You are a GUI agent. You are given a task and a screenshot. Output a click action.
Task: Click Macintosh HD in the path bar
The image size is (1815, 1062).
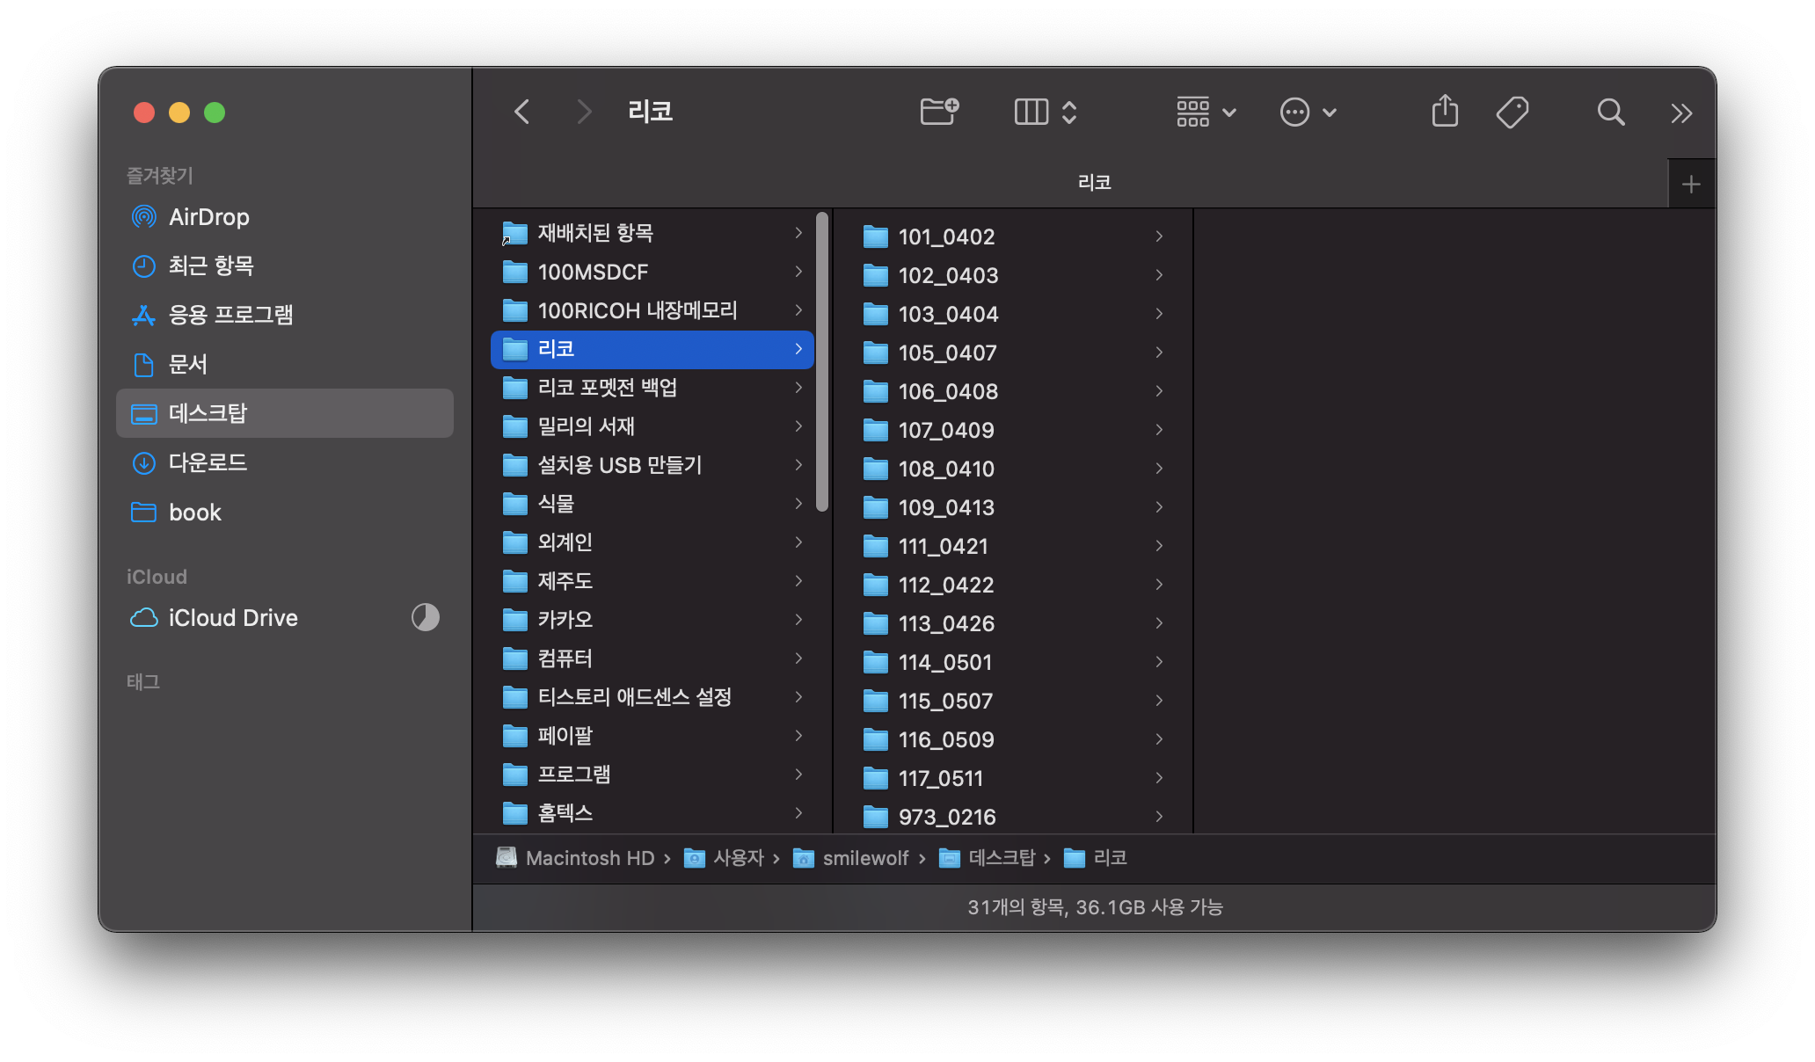point(589,858)
